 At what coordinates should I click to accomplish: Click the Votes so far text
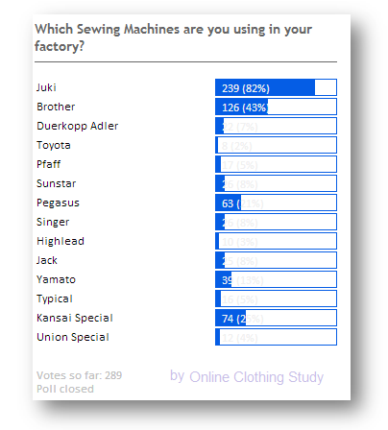(x=80, y=375)
